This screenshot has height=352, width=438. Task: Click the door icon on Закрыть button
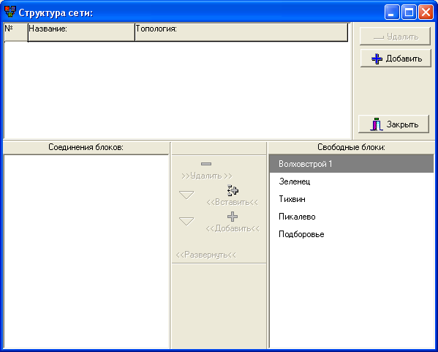(377, 124)
